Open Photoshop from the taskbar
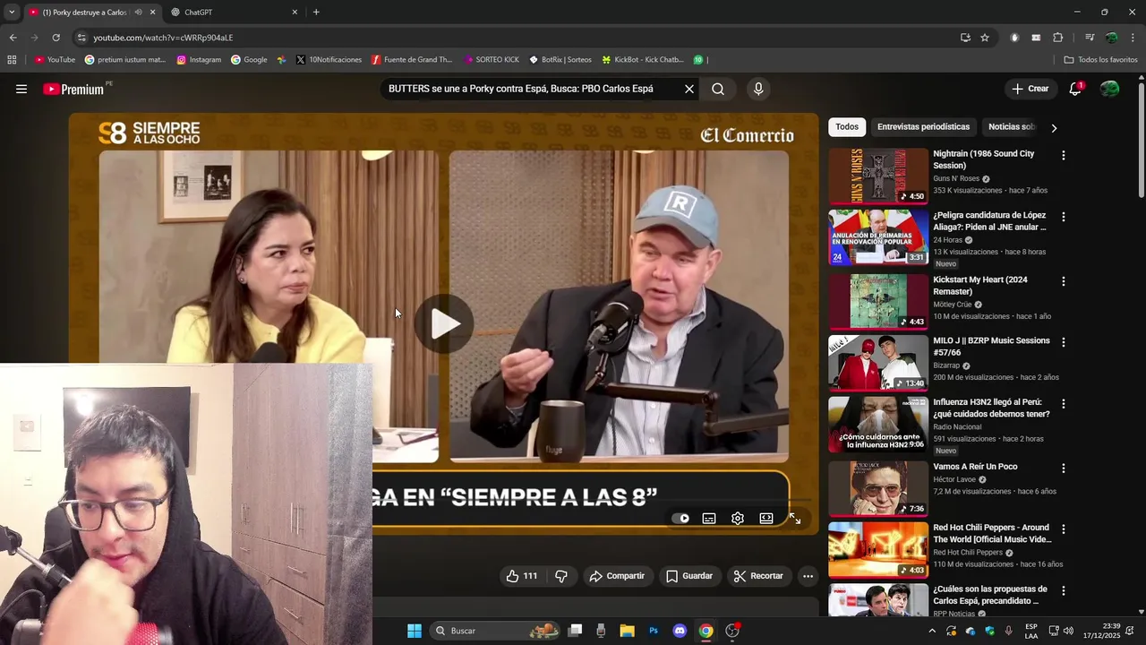This screenshot has width=1146, height=645. tap(654, 631)
